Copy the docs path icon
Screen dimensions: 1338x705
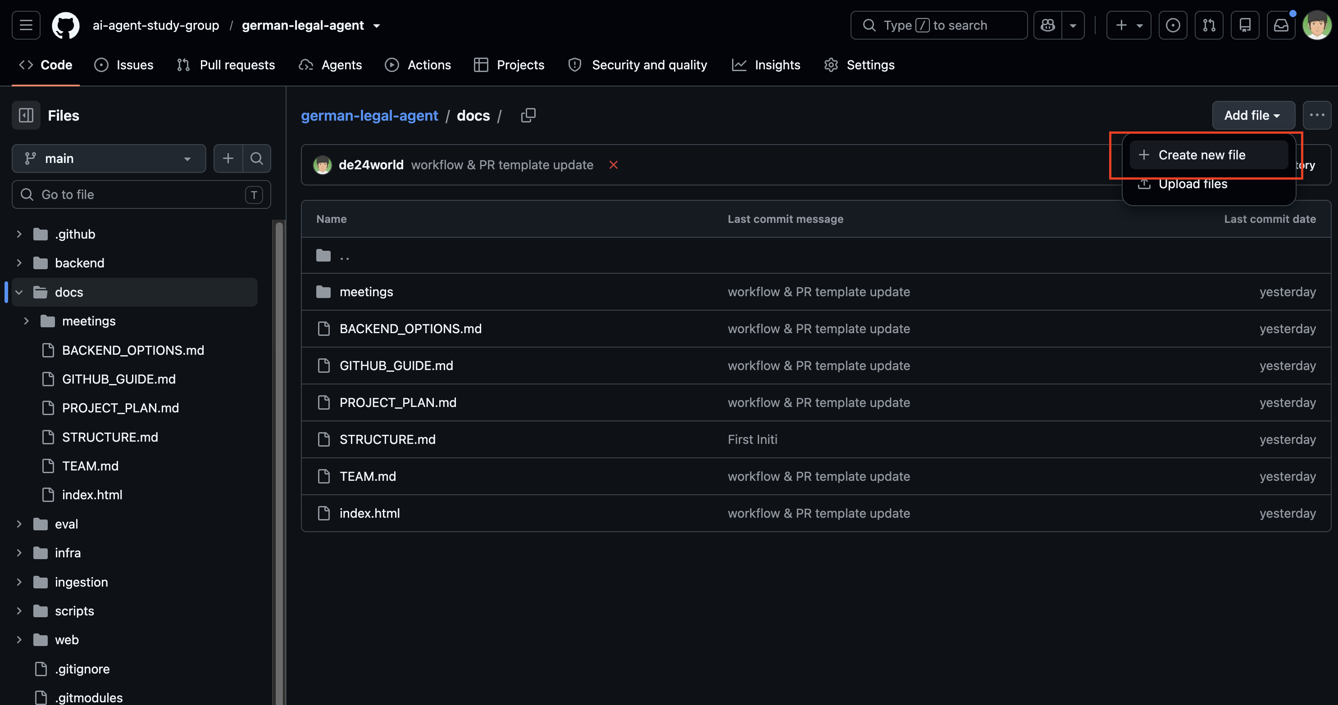[x=528, y=115]
